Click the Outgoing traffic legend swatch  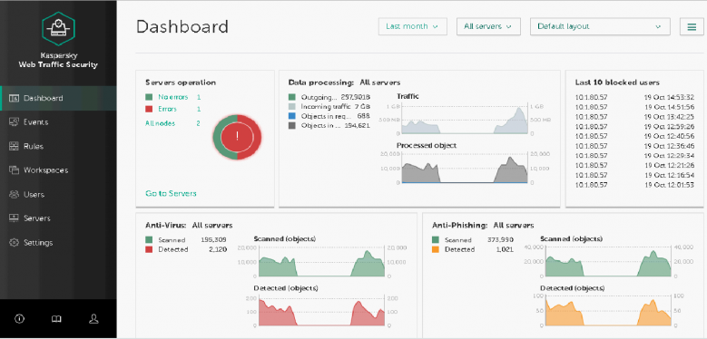[x=292, y=97]
